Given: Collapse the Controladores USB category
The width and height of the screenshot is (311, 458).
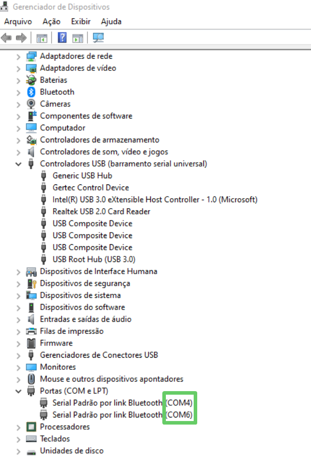Looking at the screenshot, I should (x=18, y=164).
